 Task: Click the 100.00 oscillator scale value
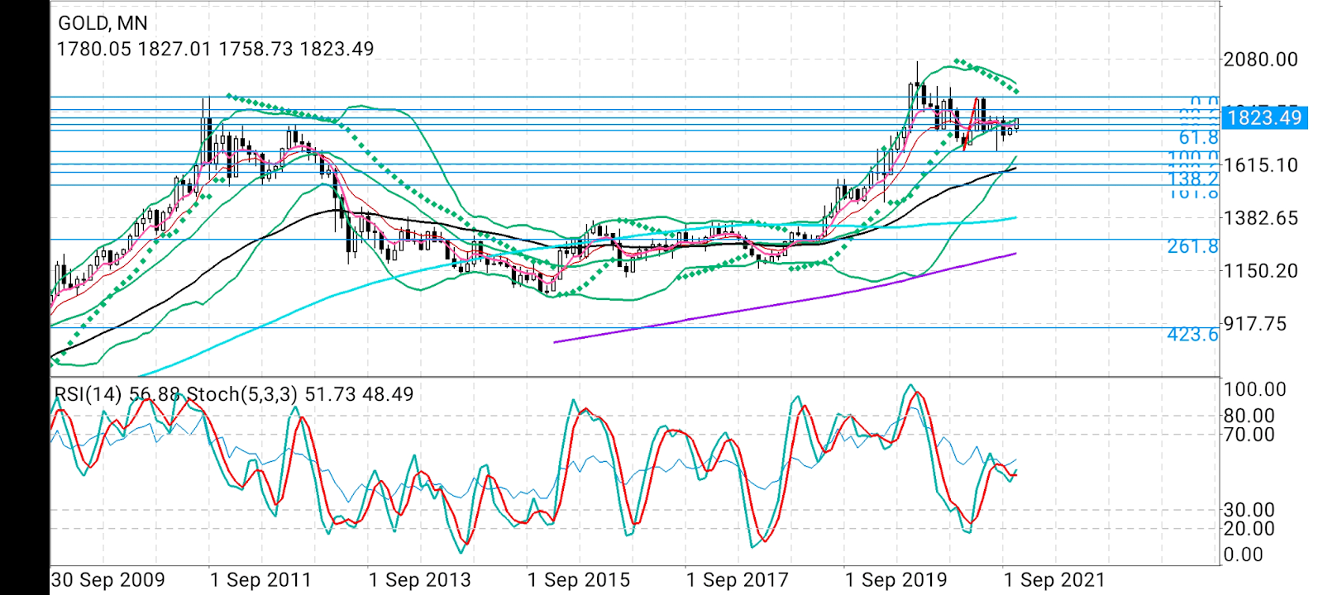click(x=1255, y=389)
